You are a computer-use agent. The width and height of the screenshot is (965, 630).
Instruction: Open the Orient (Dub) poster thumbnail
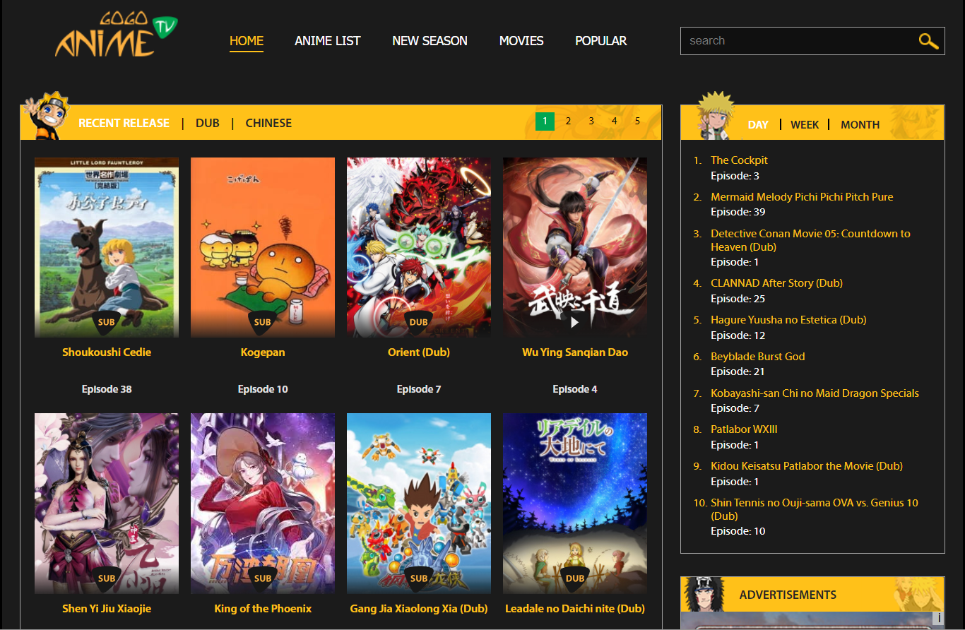(x=419, y=247)
